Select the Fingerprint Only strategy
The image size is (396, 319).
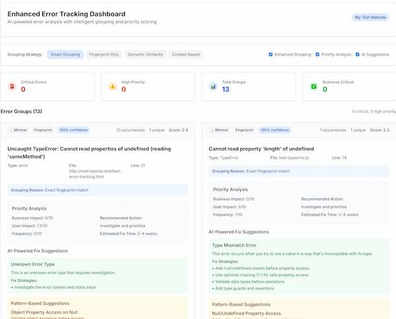click(x=104, y=54)
